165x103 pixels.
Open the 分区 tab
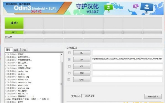point(24,50)
